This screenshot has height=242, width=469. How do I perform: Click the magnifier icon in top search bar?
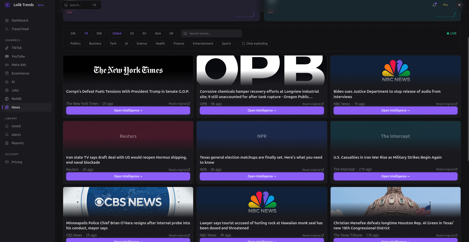coord(66,5)
